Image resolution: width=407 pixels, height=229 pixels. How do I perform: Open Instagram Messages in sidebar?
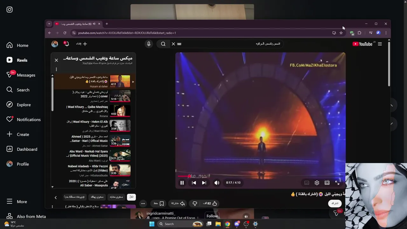pyautogui.click(x=21, y=75)
